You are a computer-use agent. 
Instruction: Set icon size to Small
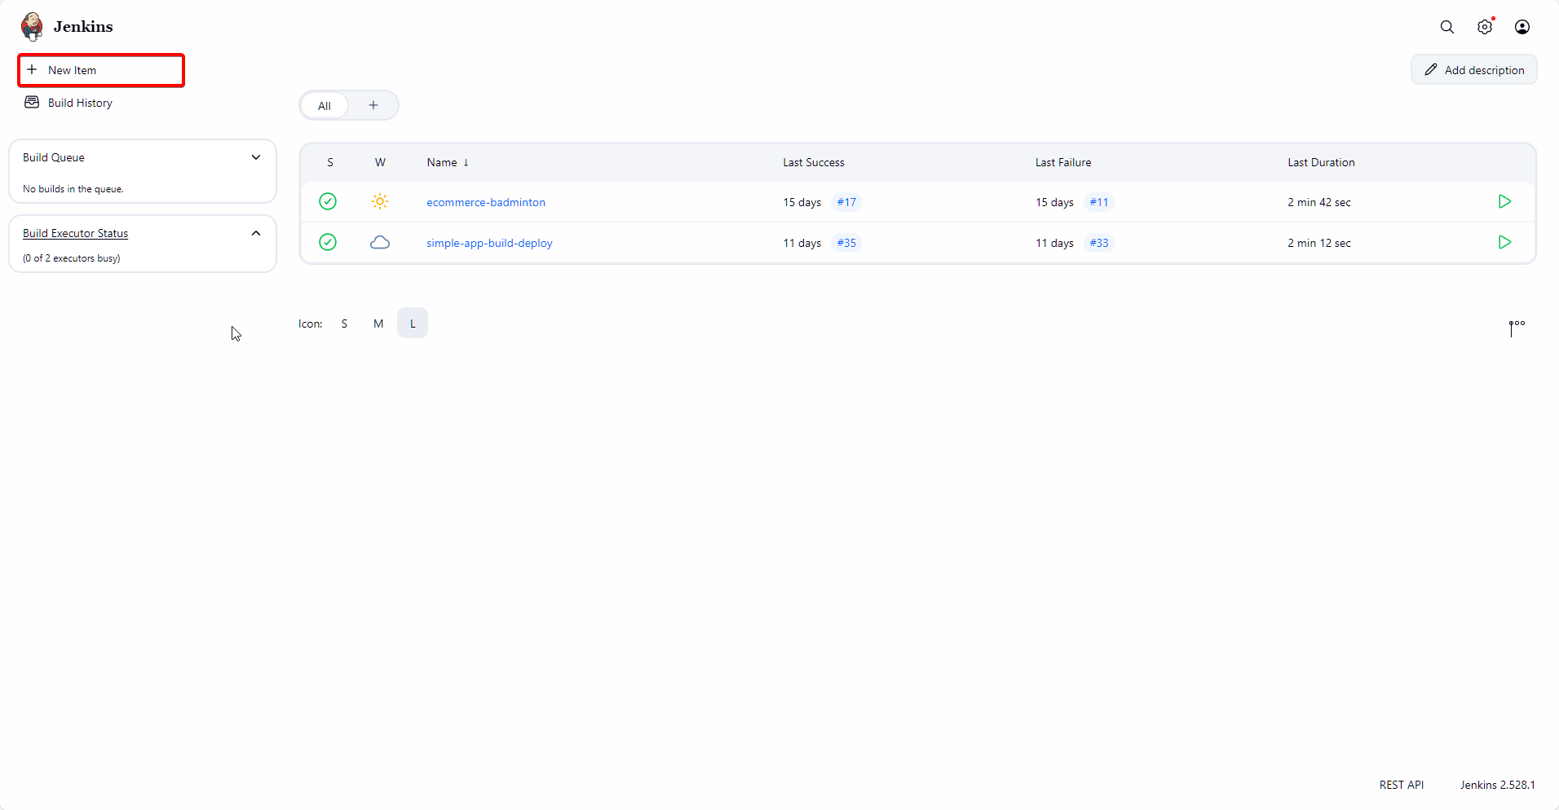point(344,324)
